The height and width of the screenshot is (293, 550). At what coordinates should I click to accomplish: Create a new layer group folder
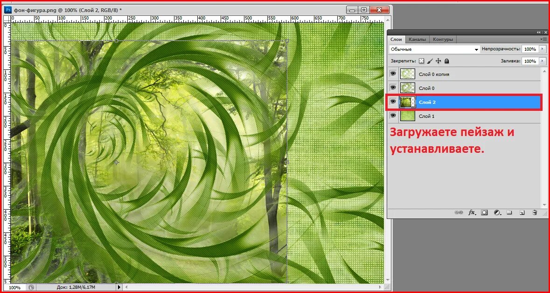pyautogui.click(x=510, y=212)
